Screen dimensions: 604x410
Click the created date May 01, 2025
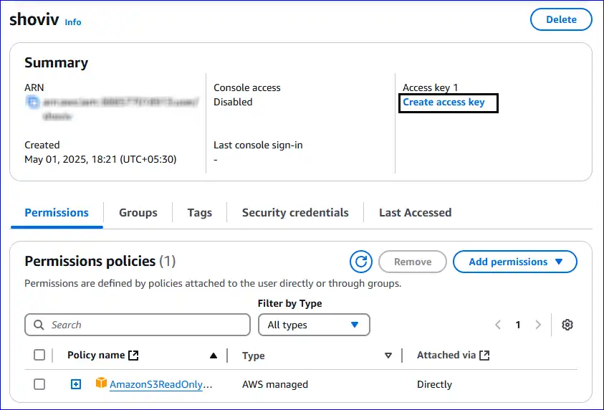100,159
